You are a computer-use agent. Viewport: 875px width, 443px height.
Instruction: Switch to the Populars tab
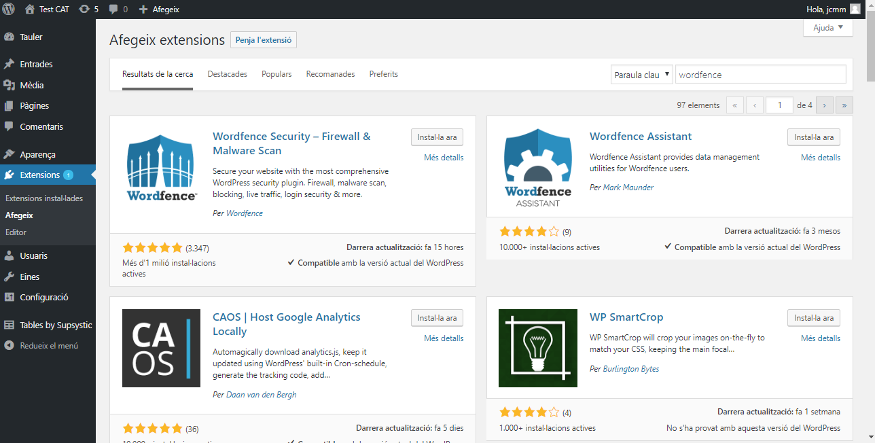point(276,74)
